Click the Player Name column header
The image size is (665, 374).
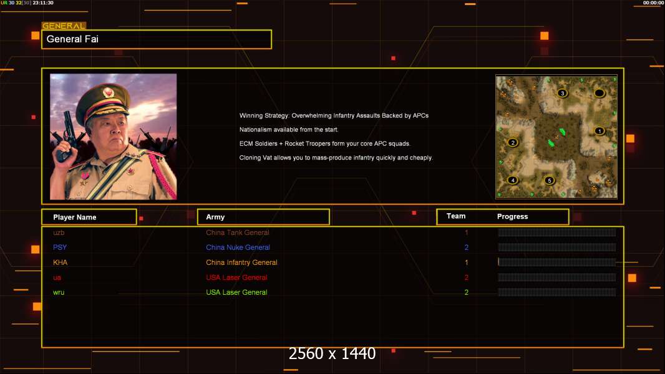click(89, 217)
